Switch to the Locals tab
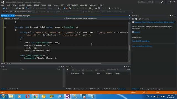 [9, 89]
